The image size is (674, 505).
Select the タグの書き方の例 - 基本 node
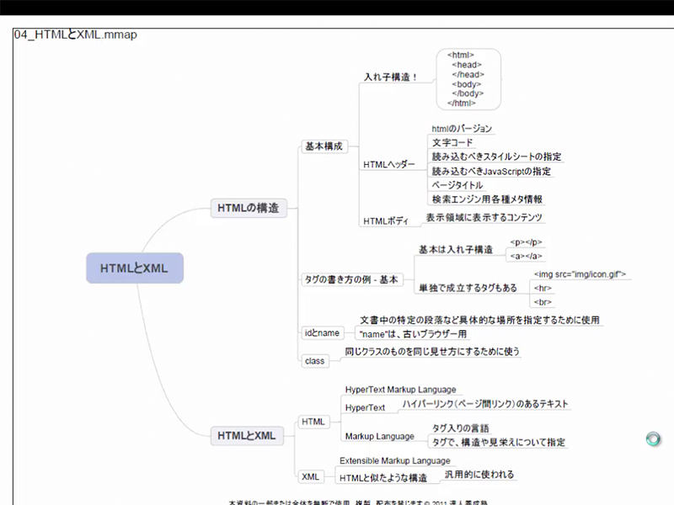pyautogui.click(x=350, y=279)
